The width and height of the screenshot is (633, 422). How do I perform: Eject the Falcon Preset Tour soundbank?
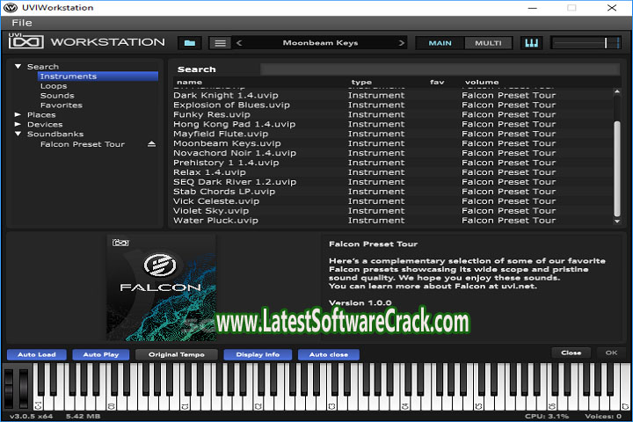click(150, 144)
